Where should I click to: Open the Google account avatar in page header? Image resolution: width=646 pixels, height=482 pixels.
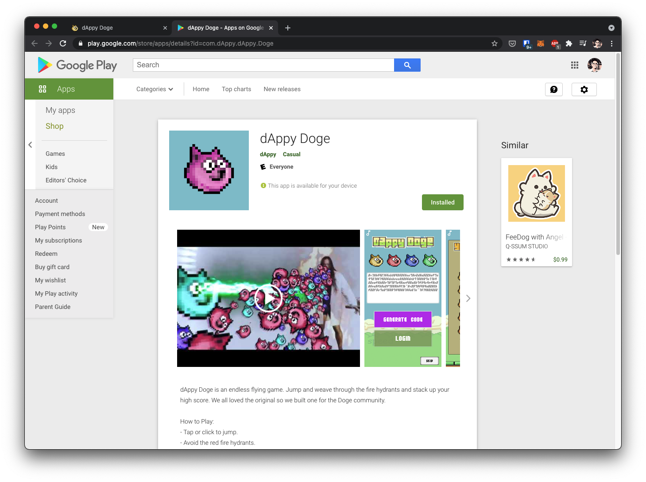595,65
